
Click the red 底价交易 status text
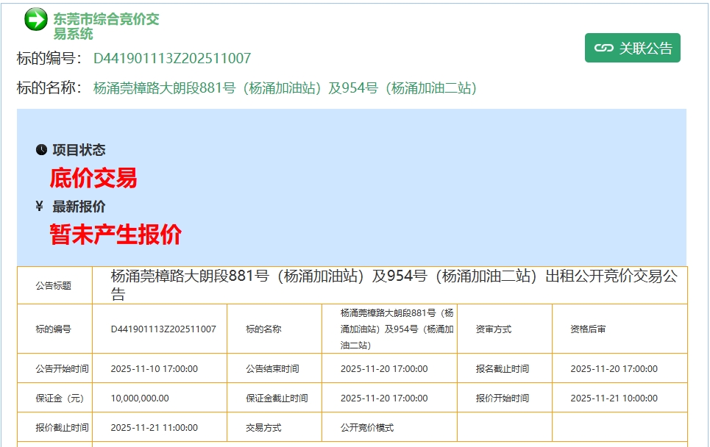[x=93, y=178]
